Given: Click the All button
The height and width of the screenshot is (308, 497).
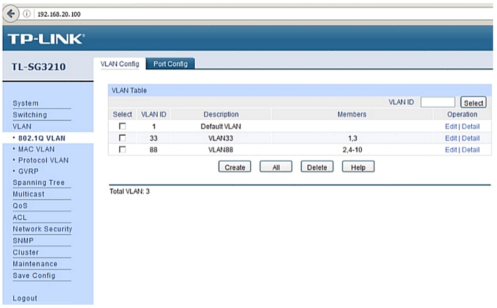Looking at the screenshot, I should tap(276, 167).
